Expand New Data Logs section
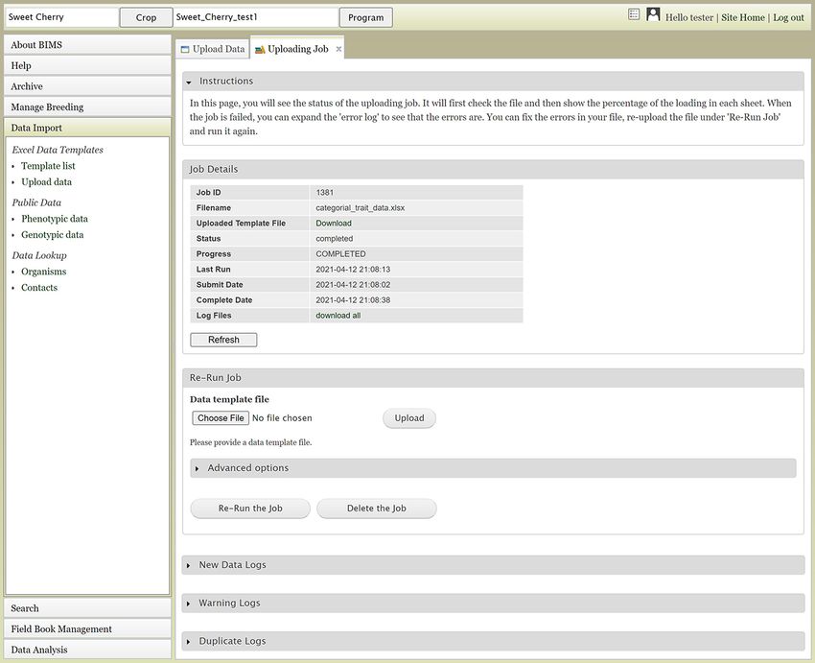This screenshot has width=815, height=663. (493, 565)
